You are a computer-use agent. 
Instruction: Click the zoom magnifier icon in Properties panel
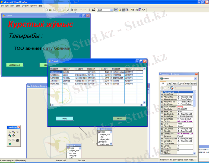click(172, 88)
